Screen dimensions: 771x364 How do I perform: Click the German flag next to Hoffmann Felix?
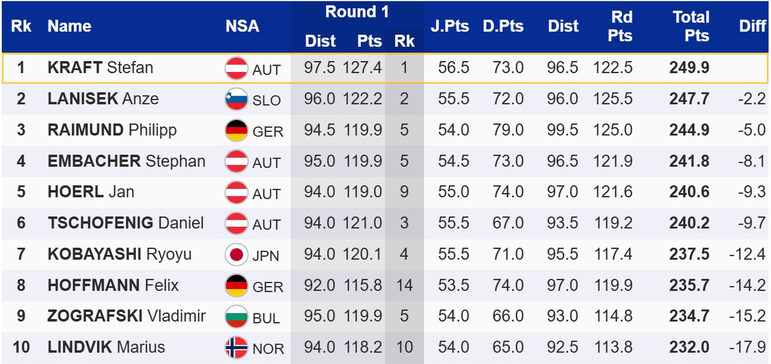(236, 286)
